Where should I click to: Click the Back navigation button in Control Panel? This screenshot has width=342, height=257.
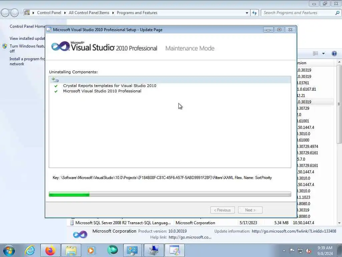(x=5, y=13)
